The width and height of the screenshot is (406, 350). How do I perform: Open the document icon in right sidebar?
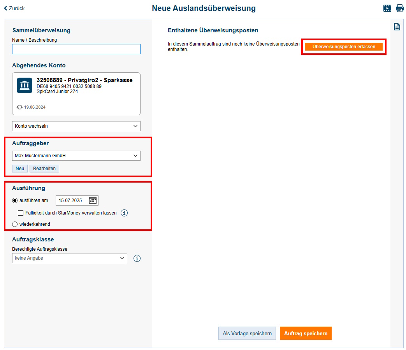[x=397, y=27]
